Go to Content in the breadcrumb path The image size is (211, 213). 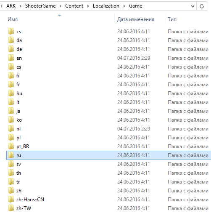tap(74, 6)
